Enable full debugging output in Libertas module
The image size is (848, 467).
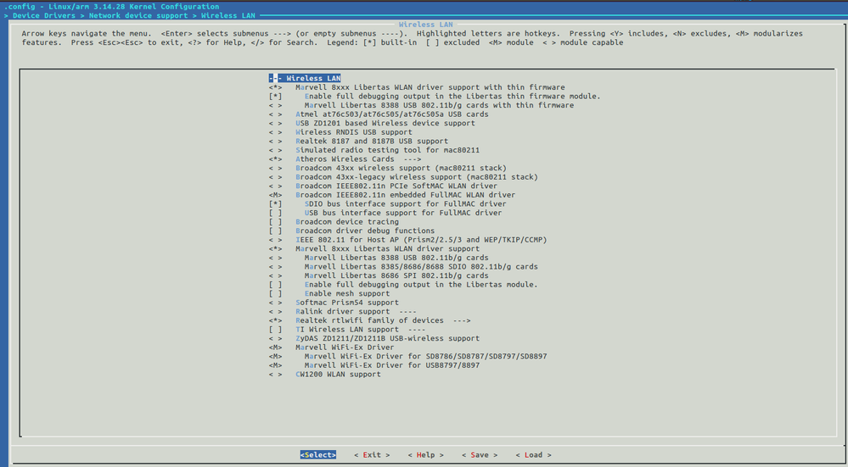click(403, 285)
